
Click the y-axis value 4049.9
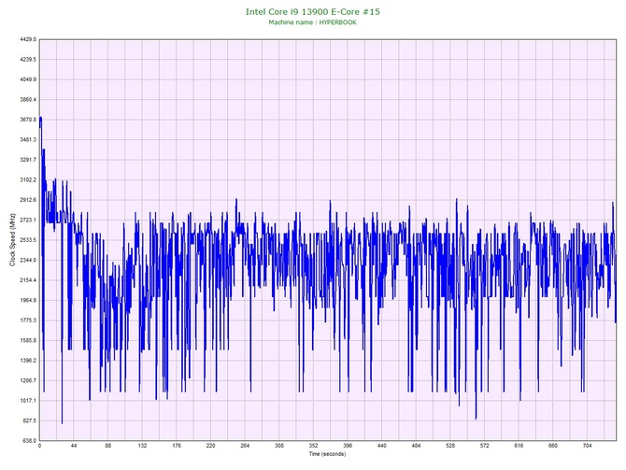pos(28,79)
